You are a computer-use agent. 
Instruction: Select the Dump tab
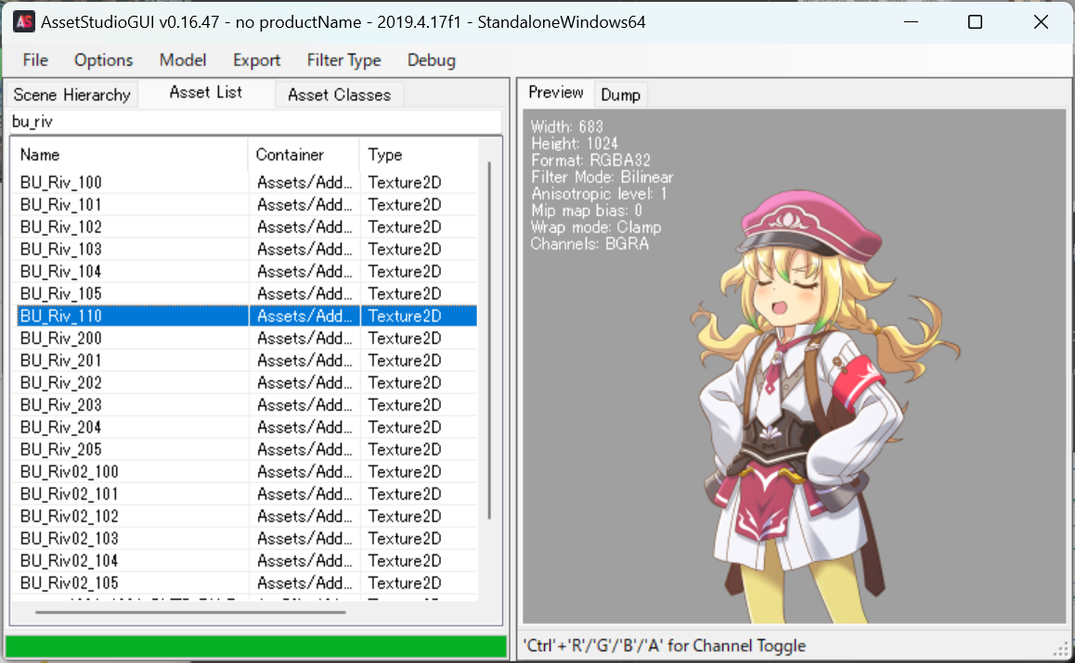[620, 95]
